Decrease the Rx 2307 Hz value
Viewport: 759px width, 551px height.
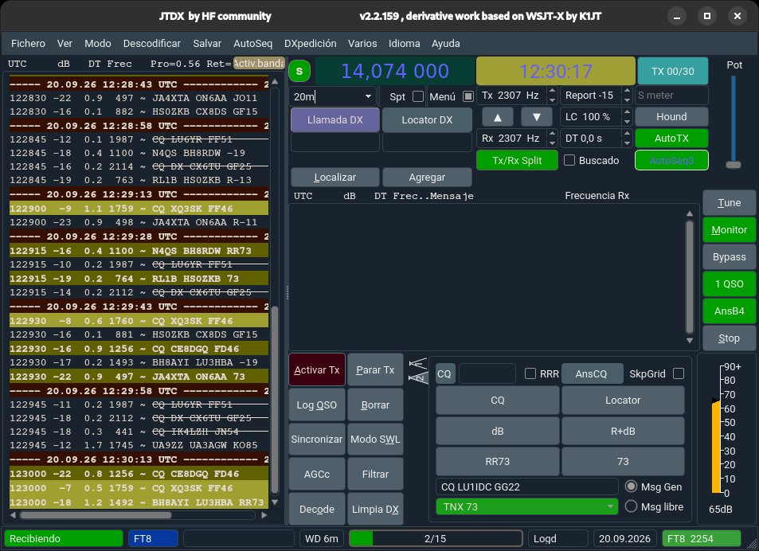tap(552, 143)
